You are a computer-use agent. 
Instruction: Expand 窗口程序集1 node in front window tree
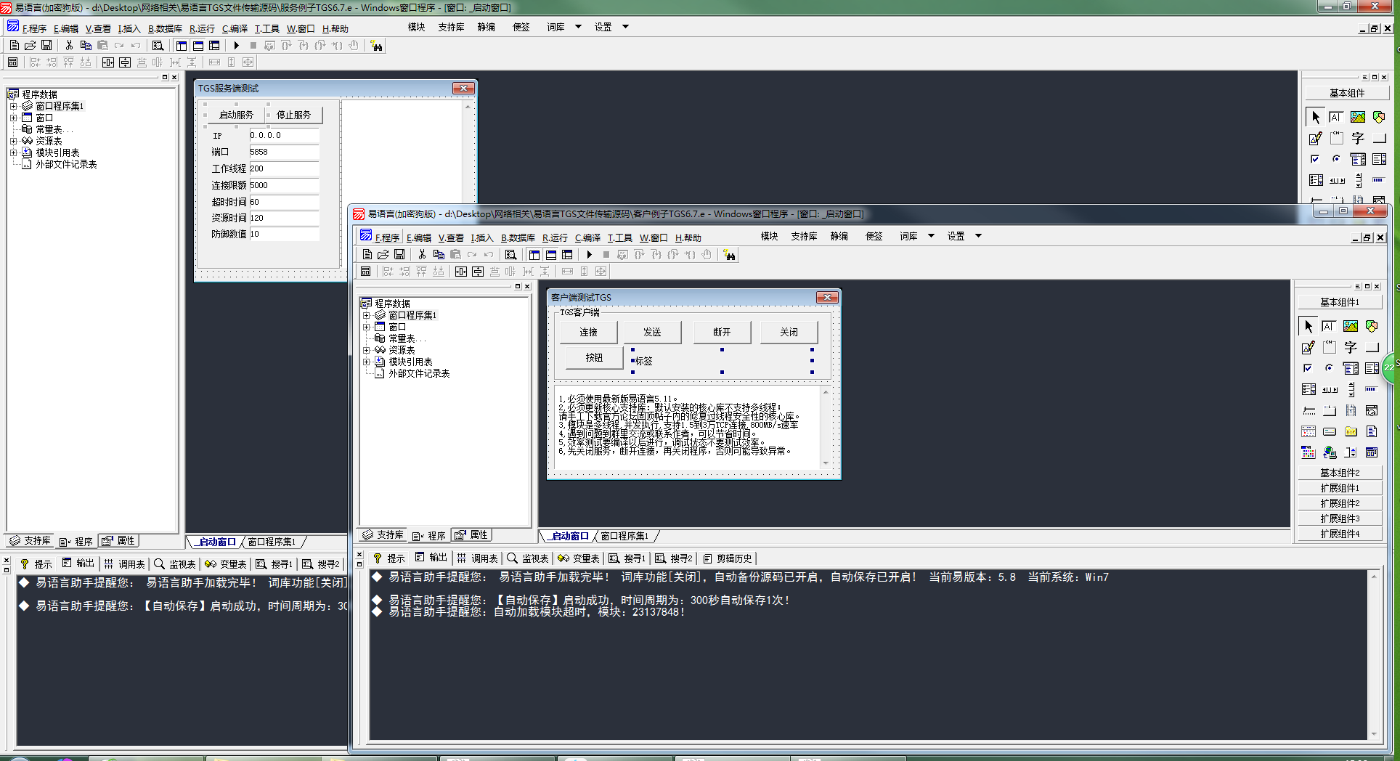(x=366, y=315)
